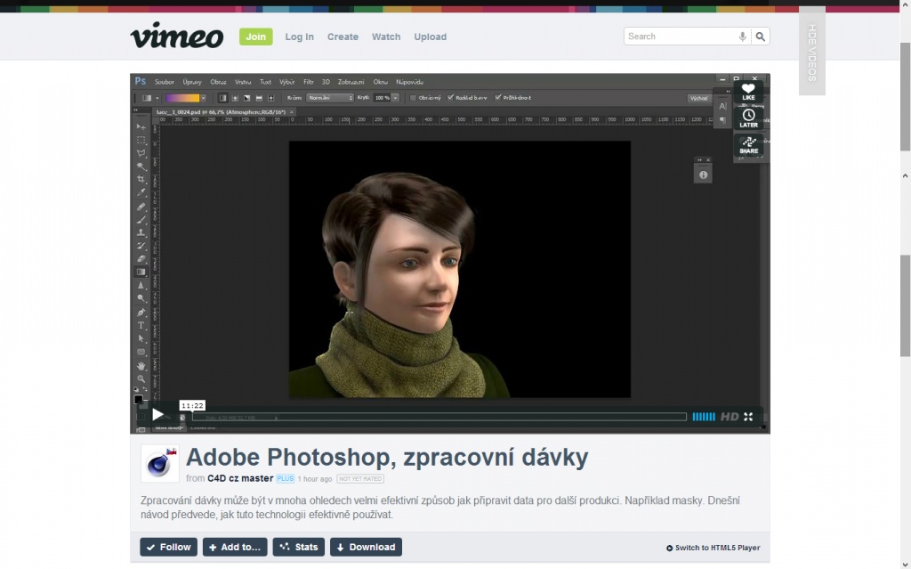Screen dimensions: 911x569
Task: Choose the angle gradient style
Action: [247, 98]
